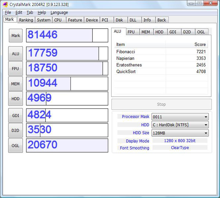Click the FPU score bar 18750

pyautogui.click(x=67, y=69)
